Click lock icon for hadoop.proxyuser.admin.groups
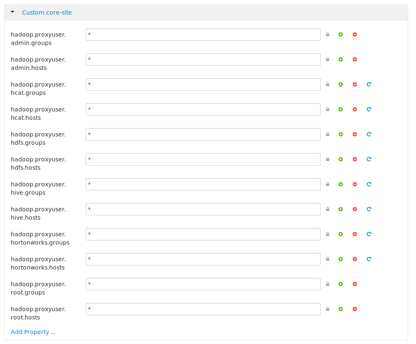This screenshot has width=416, height=344. click(x=327, y=35)
